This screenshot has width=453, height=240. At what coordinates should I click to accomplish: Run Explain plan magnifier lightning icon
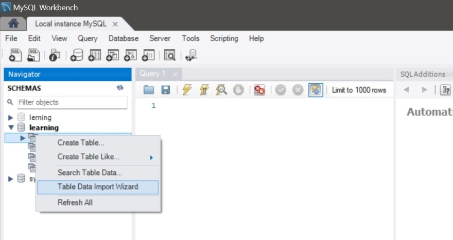coord(221,90)
